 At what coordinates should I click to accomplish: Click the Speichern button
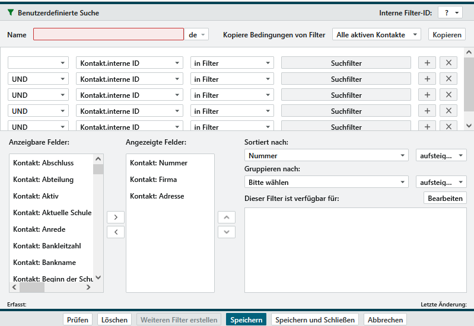click(x=246, y=319)
